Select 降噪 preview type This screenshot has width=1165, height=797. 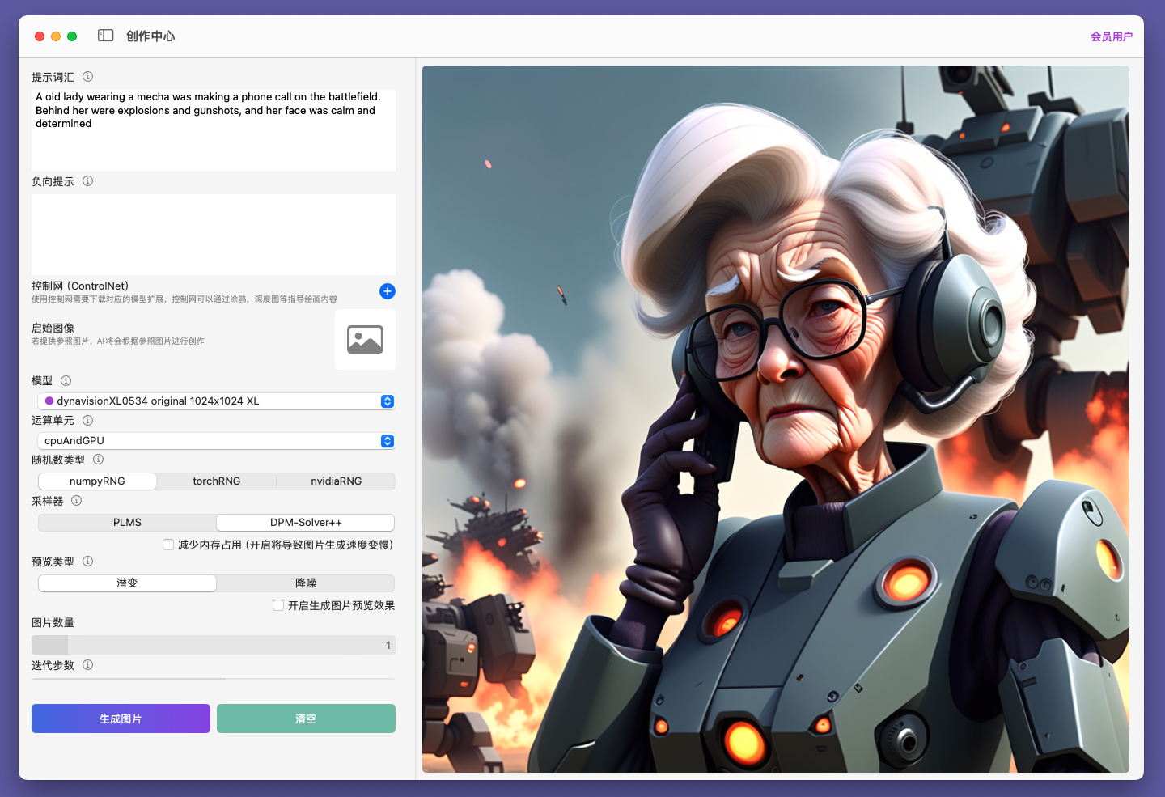306,583
